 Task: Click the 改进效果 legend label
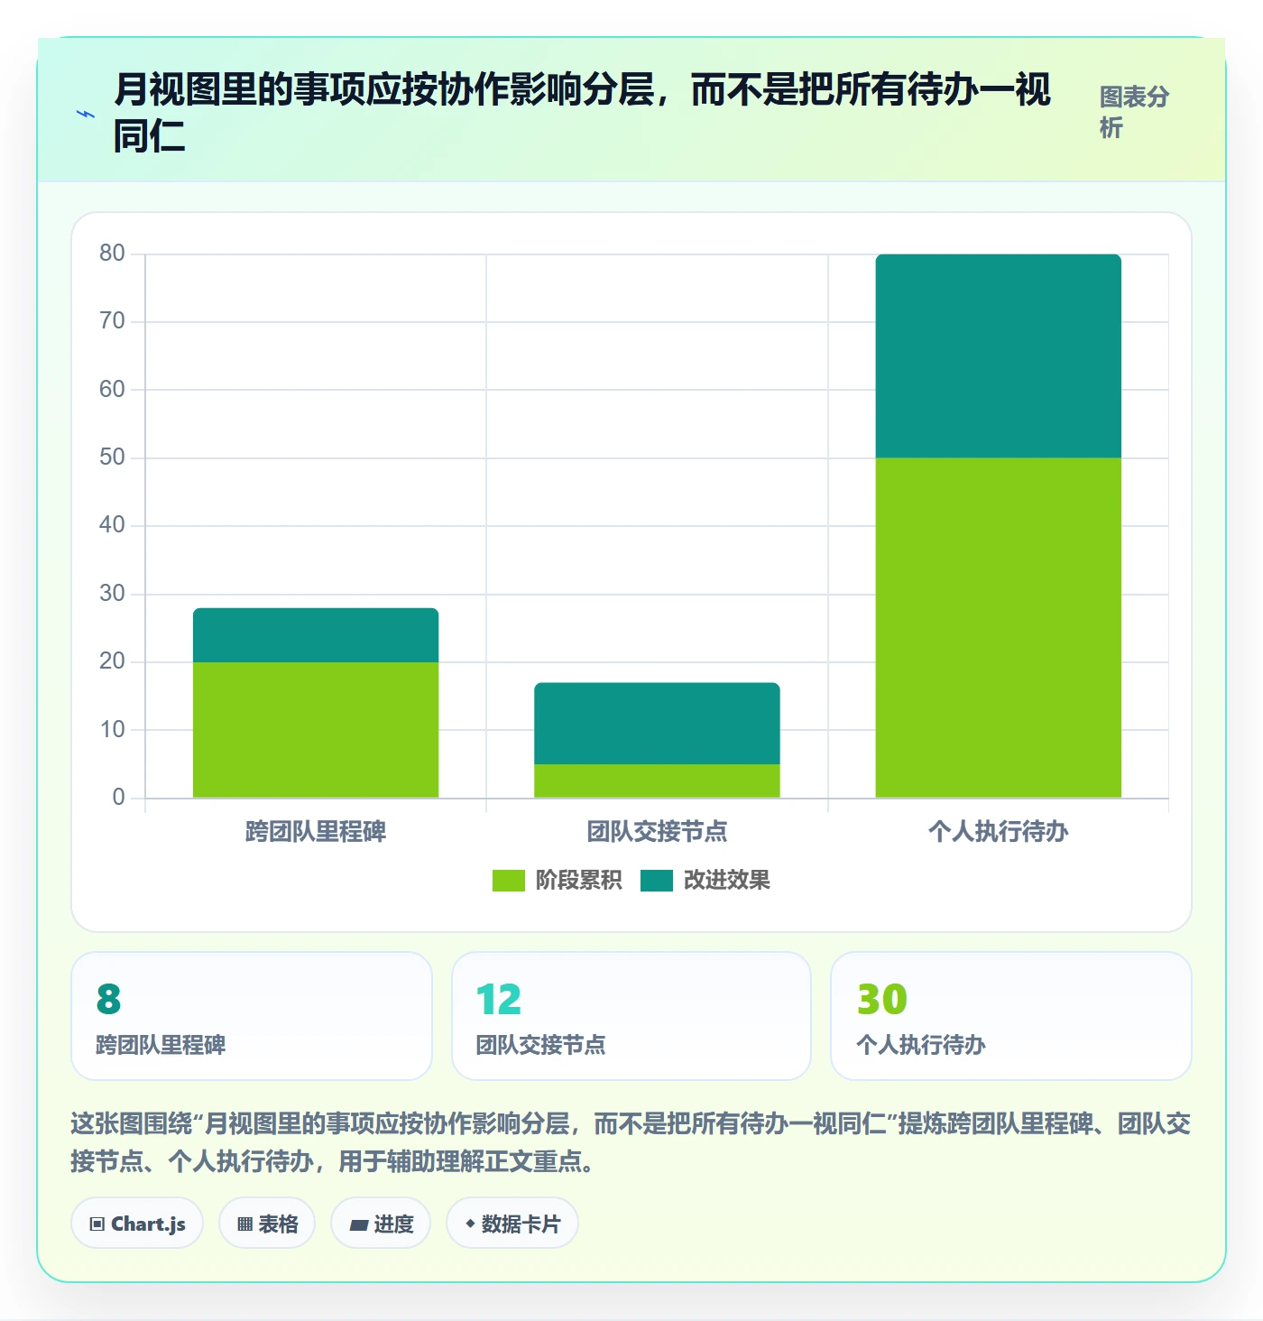click(x=726, y=880)
